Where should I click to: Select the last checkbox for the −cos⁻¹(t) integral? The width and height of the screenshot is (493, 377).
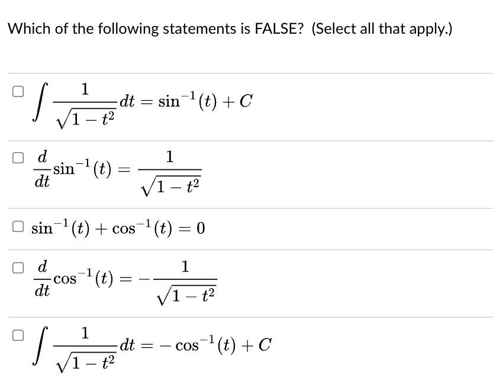(x=18, y=334)
